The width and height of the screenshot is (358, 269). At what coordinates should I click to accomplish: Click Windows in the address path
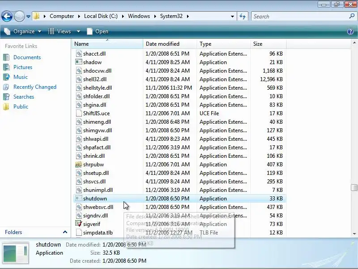(x=139, y=16)
